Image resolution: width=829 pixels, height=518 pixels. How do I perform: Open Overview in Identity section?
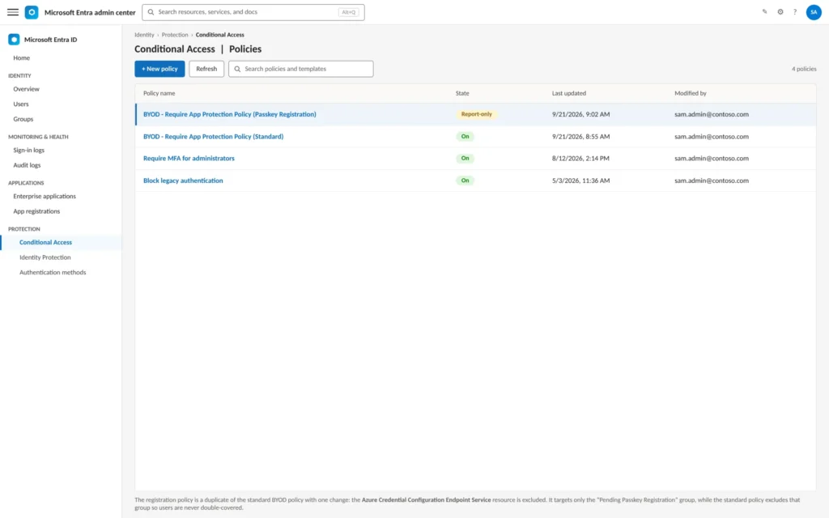(x=27, y=89)
